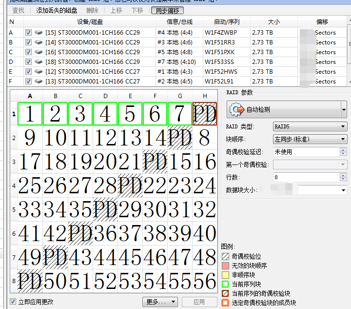Click the yellow non-sequential block legend swatch

[x=225, y=275]
